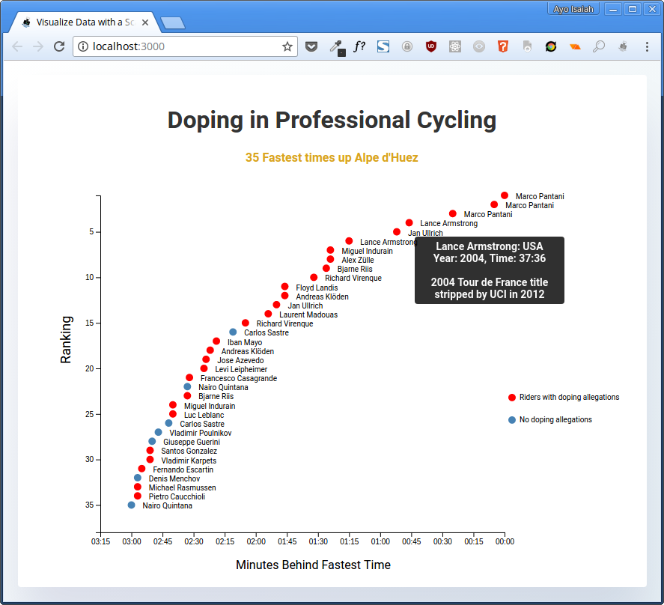Select the 'Visualize Data with a Sc' tab
This screenshot has height=605, width=664.
85,22
